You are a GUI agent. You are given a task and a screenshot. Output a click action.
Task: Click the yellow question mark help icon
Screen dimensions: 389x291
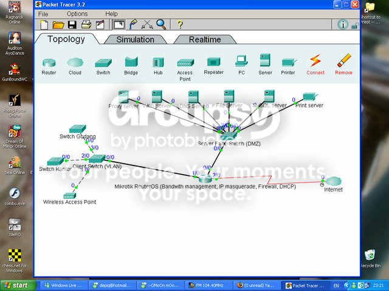pyautogui.click(x=180, y=24)
